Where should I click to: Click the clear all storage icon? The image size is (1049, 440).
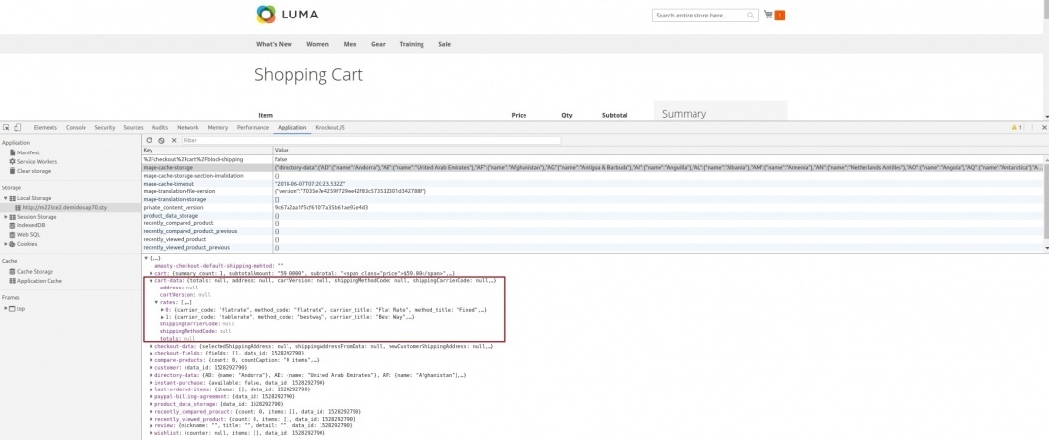(x=161, y=140)
